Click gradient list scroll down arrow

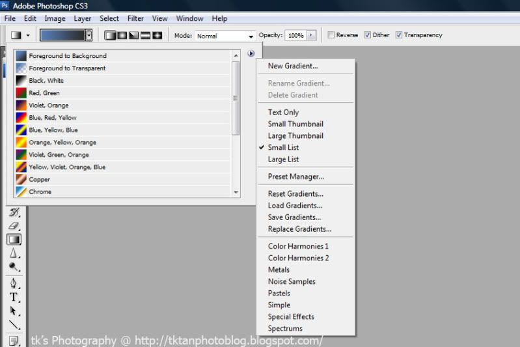click(x=236, y=193)
